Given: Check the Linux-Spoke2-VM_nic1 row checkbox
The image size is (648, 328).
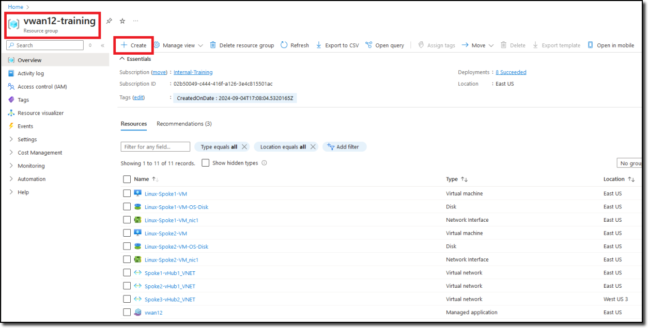Looking at the screenshot, I should [x=127, y=259].
